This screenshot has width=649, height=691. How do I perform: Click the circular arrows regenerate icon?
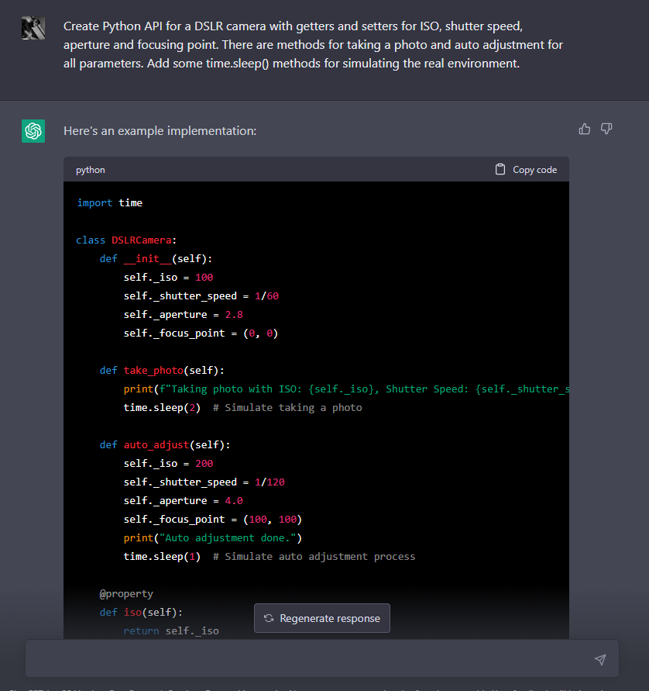268,618
